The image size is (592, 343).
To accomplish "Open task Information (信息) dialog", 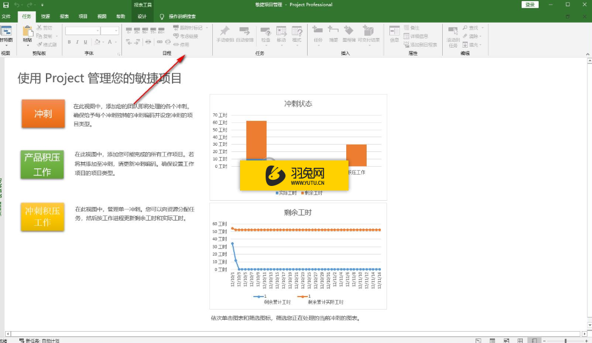I will (x=394, y=34).
